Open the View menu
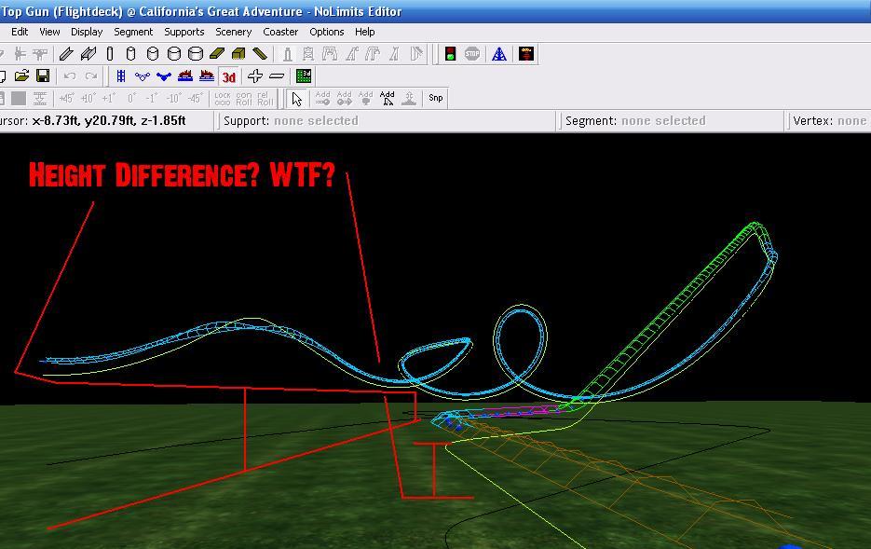Screen dimensions: 871x549 point(49,32)
